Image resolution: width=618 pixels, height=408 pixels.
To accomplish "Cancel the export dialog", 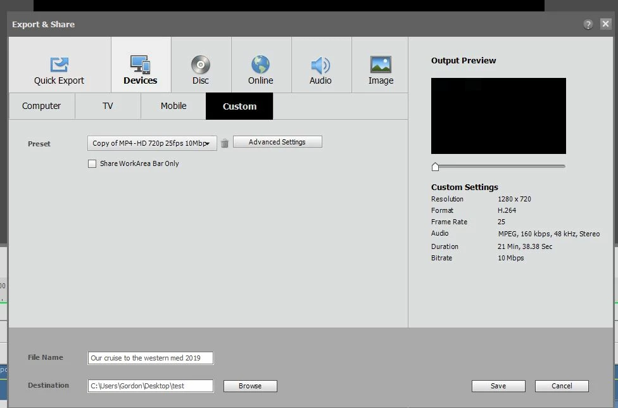I will point(562,386).
